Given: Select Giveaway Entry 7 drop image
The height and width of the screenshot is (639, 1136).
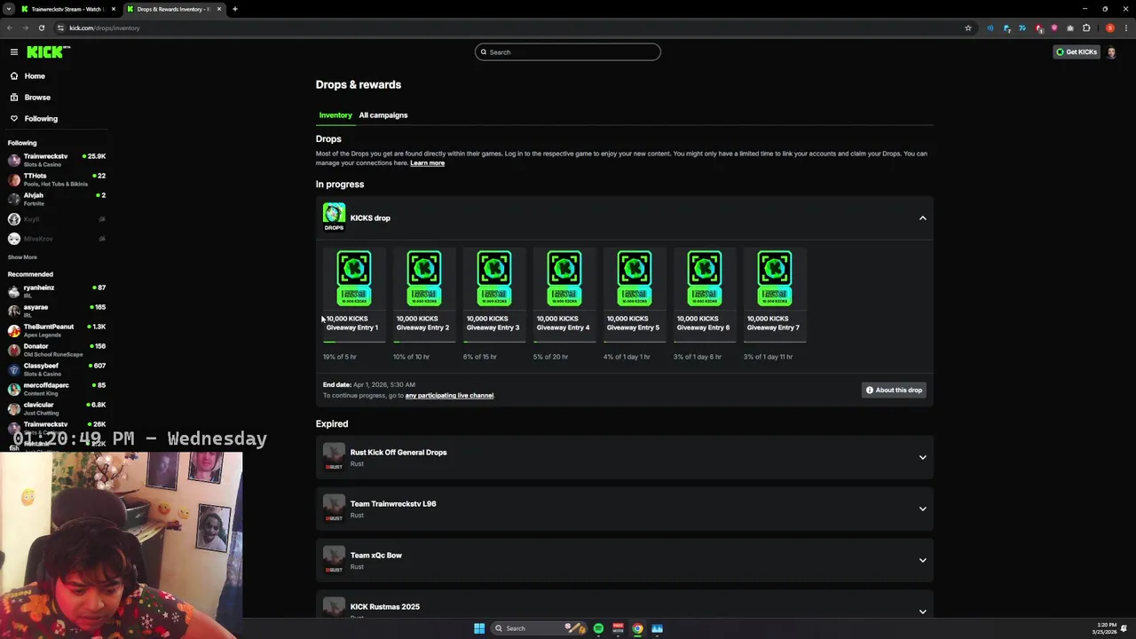Looking at the screenshot, I should [x=774, y=279].
